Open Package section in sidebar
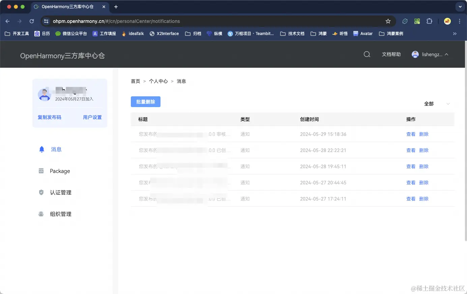 point(54,171)
